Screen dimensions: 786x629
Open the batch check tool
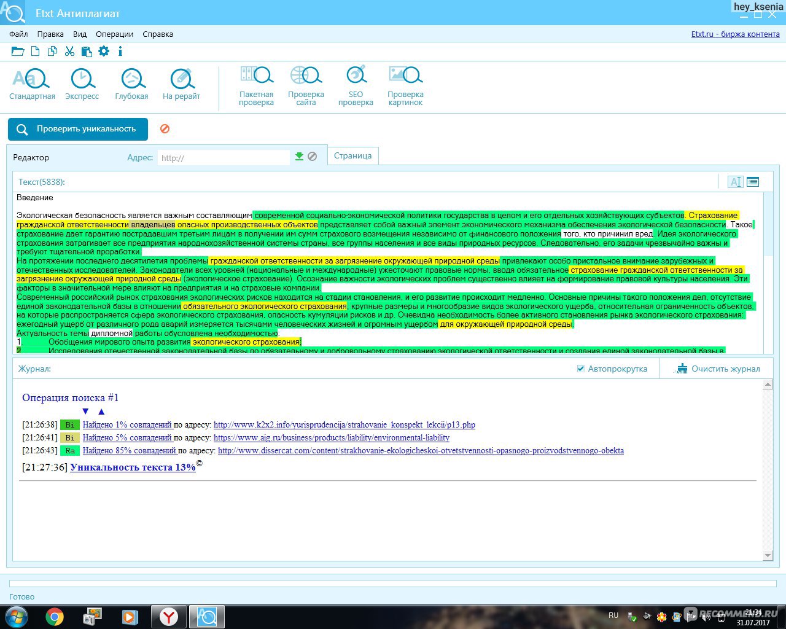256,76
